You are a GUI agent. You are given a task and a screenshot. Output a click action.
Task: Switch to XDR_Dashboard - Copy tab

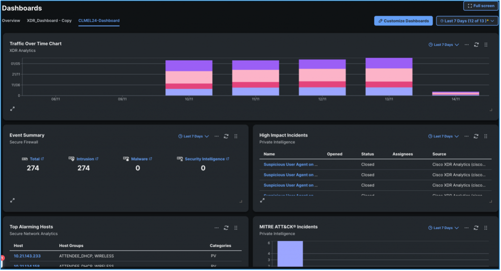tap(49, 21)
